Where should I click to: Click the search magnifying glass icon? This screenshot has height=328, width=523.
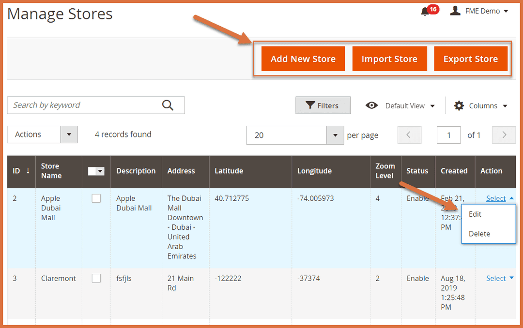click(168, 105)
